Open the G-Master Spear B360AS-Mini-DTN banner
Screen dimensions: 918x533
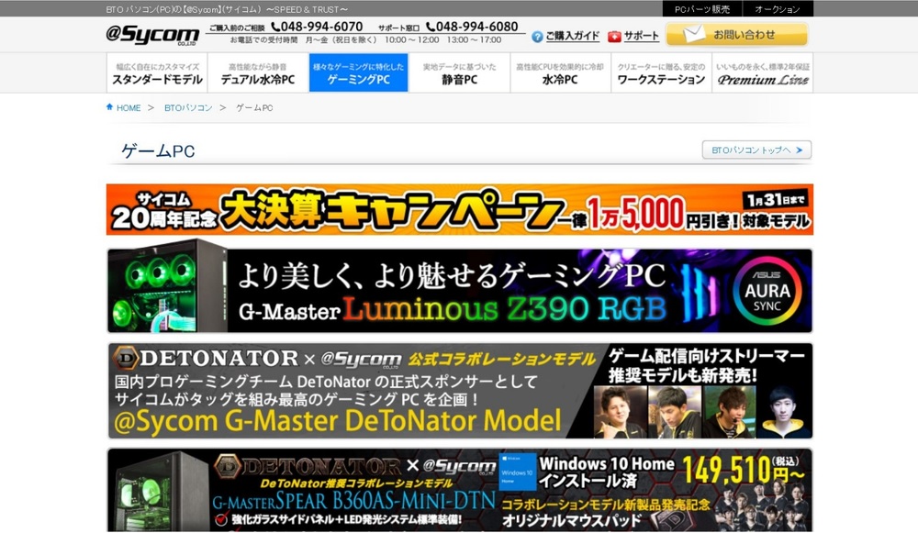[459, 491]
